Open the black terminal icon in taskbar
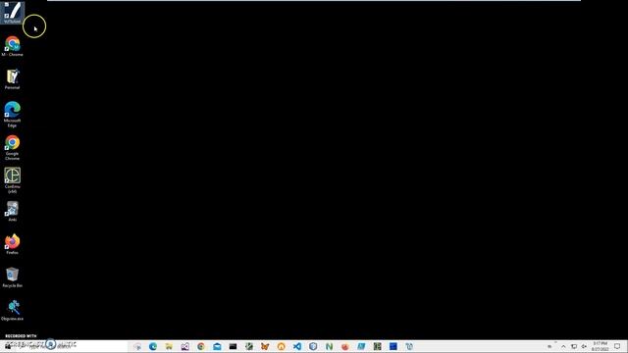628x353 pixels. [x=234, y=346]
